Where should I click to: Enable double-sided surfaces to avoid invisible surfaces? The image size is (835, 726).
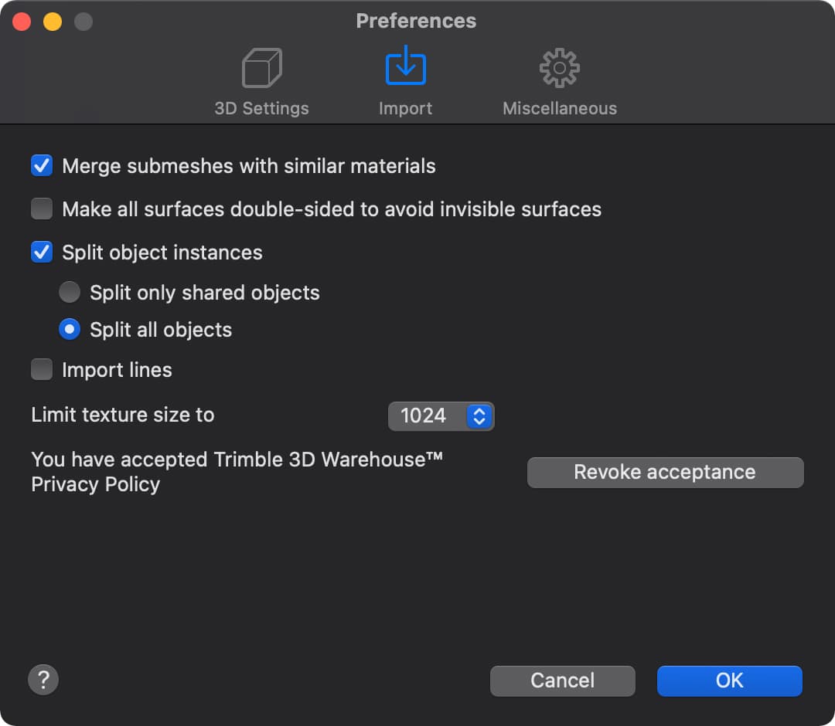[41, 209]
